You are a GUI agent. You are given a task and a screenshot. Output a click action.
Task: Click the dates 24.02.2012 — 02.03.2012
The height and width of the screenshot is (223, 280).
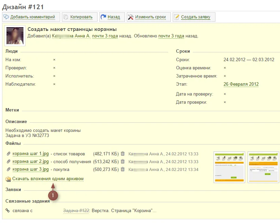[x=249, y=60]
